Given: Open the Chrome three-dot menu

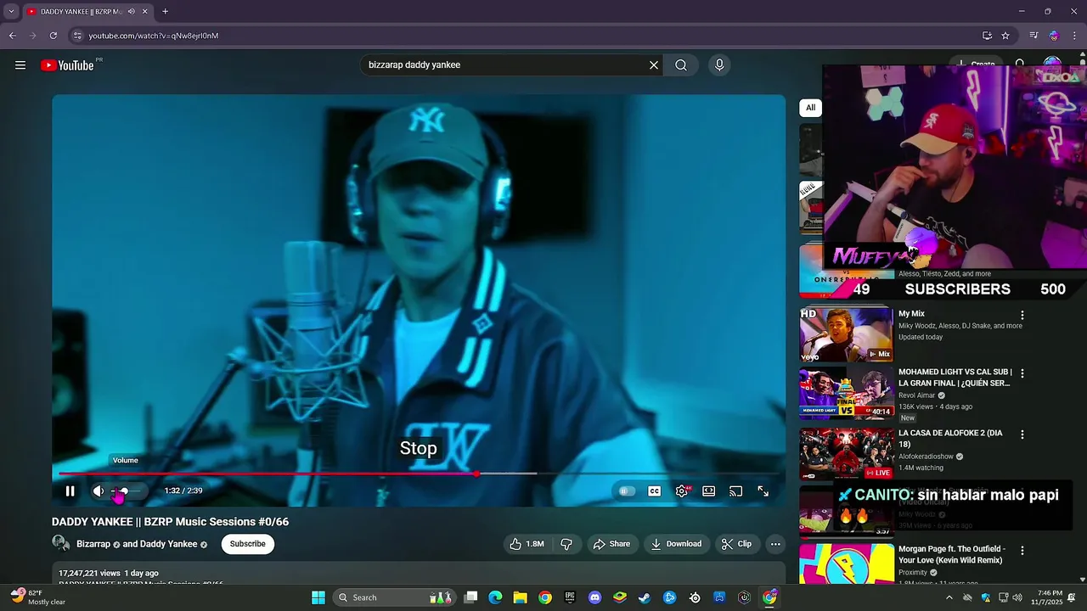Looking at the screenshot, I should [x=1075, y=36].
